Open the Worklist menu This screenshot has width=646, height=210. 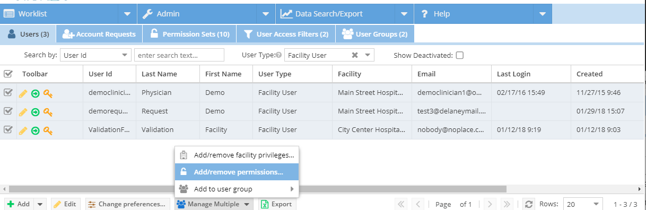pyautogui.click(x=59, y=14)
